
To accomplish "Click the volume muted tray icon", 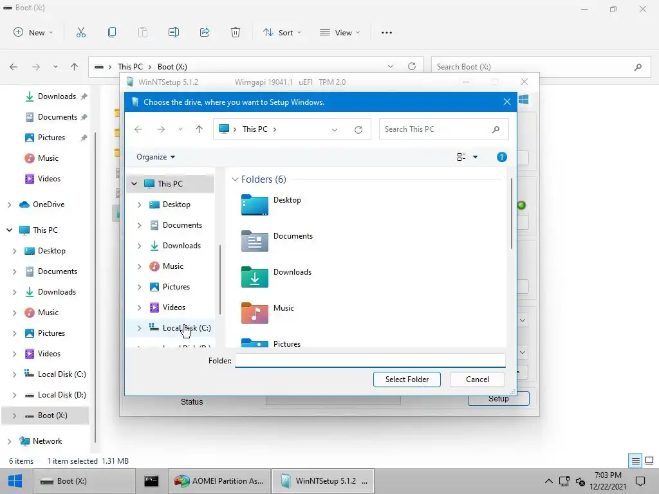I will 580,481.
